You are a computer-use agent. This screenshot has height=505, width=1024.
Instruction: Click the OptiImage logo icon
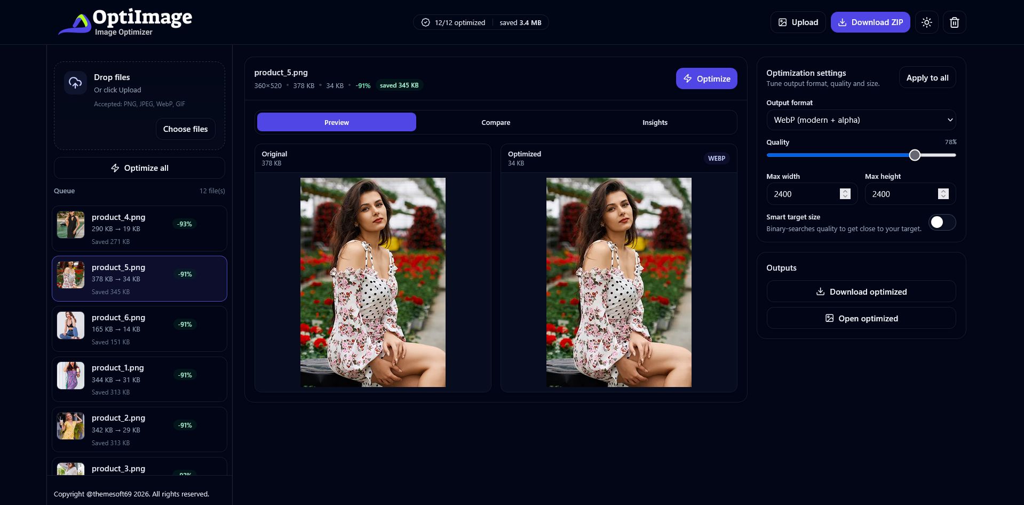[75, 24]
